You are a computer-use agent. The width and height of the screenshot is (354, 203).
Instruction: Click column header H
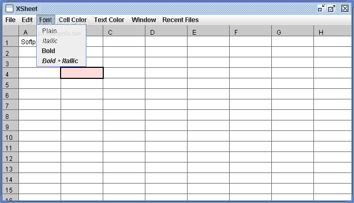coord(332,31)
